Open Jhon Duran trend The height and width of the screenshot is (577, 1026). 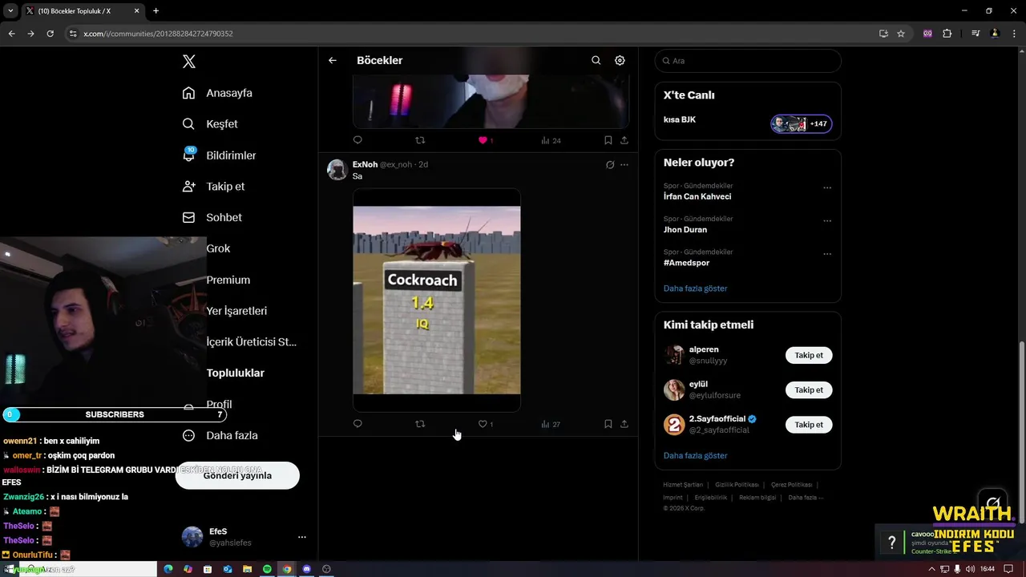pyautogui.click(x=685, y=229)
